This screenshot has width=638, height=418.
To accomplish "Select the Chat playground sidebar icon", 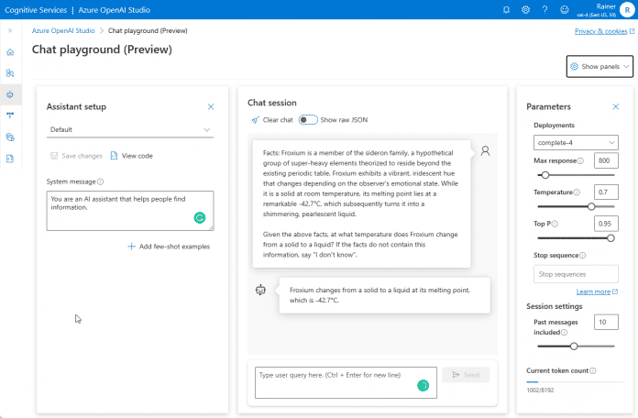I will pos(10,93).
